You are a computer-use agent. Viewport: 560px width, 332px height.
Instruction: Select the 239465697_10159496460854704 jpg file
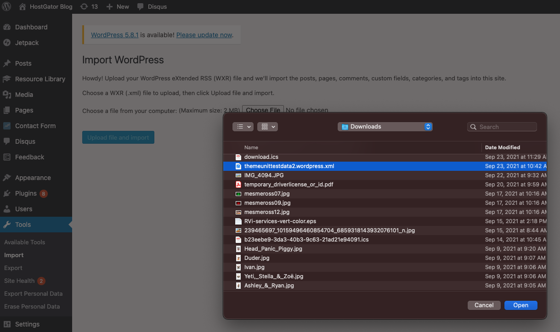click(x=385, y=231)
